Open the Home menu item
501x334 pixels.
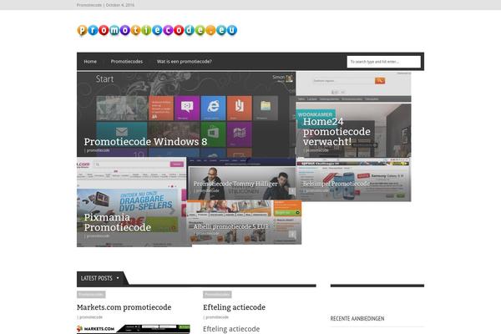pos(90,61)
